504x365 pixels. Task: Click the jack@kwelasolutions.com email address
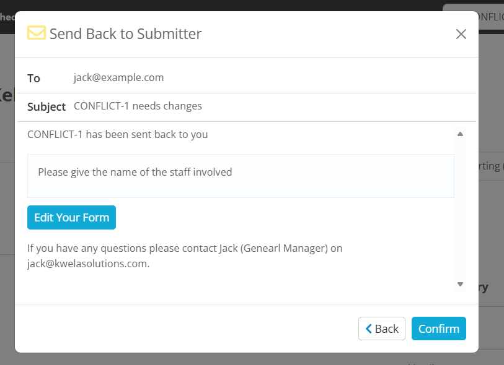coord(88,264)
